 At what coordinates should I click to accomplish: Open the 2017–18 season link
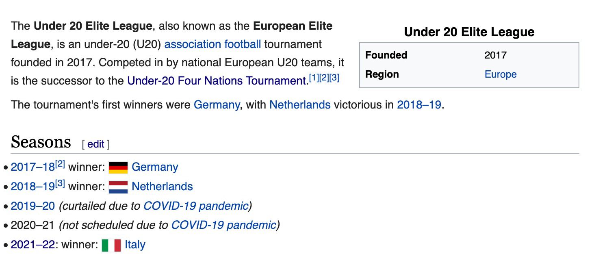33,167
